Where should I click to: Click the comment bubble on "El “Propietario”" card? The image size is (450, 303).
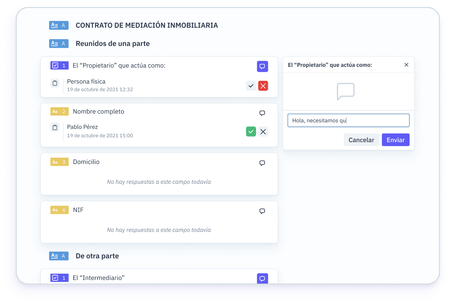262,66
